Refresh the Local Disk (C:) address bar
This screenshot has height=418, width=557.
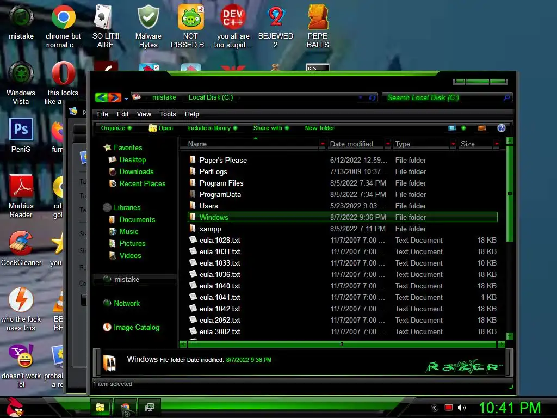(x=372, y=97)
